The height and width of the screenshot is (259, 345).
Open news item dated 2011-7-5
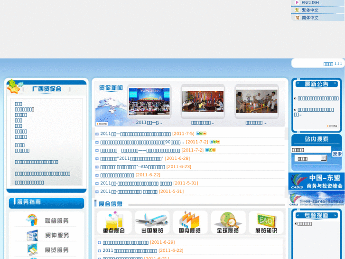click(x=135, y=134)
